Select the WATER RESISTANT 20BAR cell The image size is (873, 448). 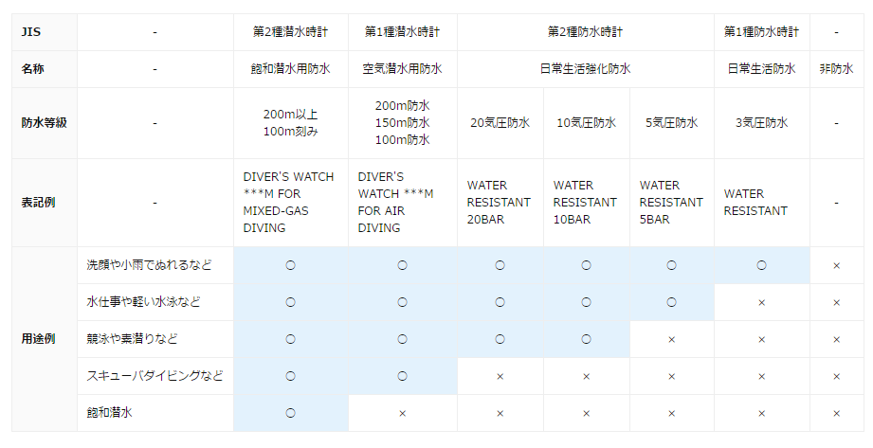pos(500,203)
